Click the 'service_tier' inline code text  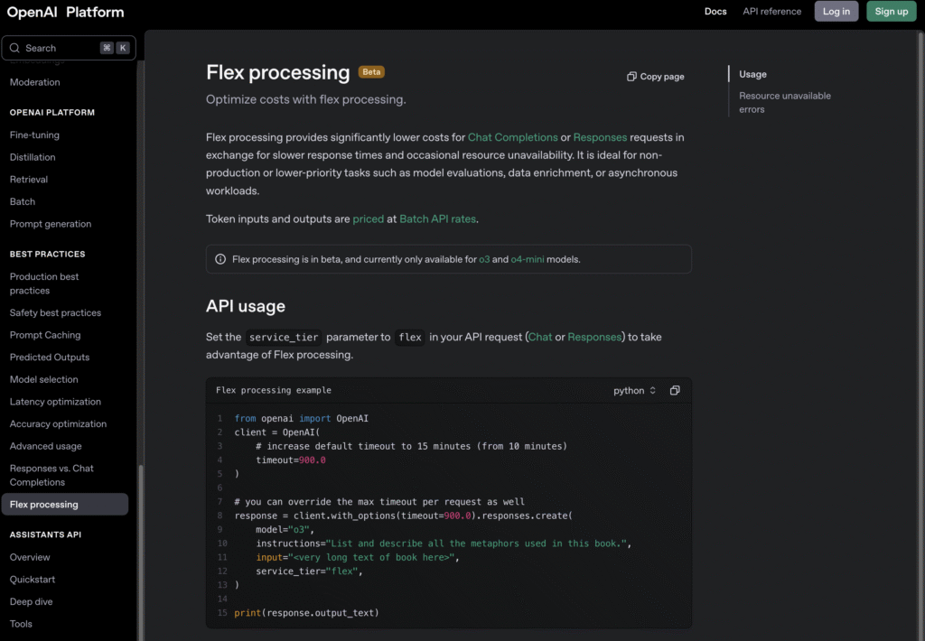(x=284, y=338)
